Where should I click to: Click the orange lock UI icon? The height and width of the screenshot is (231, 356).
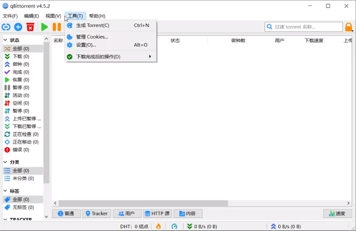pyautogui.click(x=349, y=27)
